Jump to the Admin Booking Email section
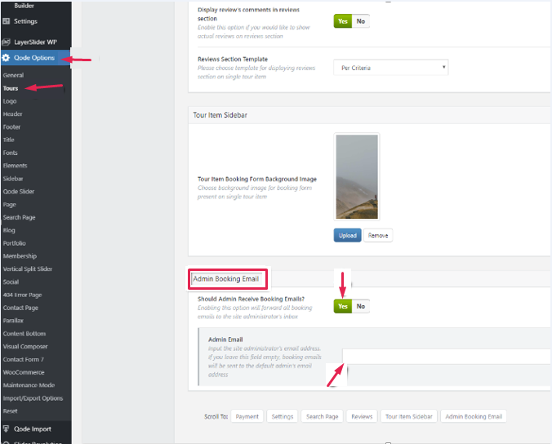Image resolution: width=552 pixels, height=444 pixels. point(473,416)
